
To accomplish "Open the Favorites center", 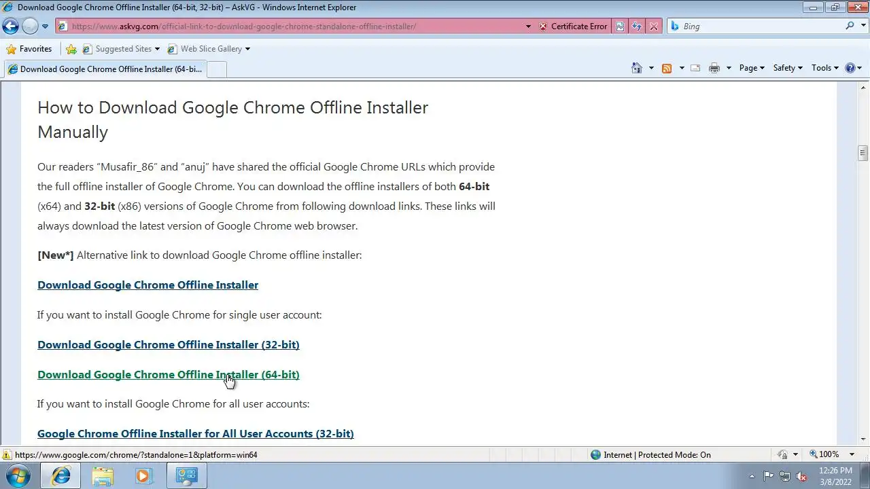I will (x=29, y=49).
